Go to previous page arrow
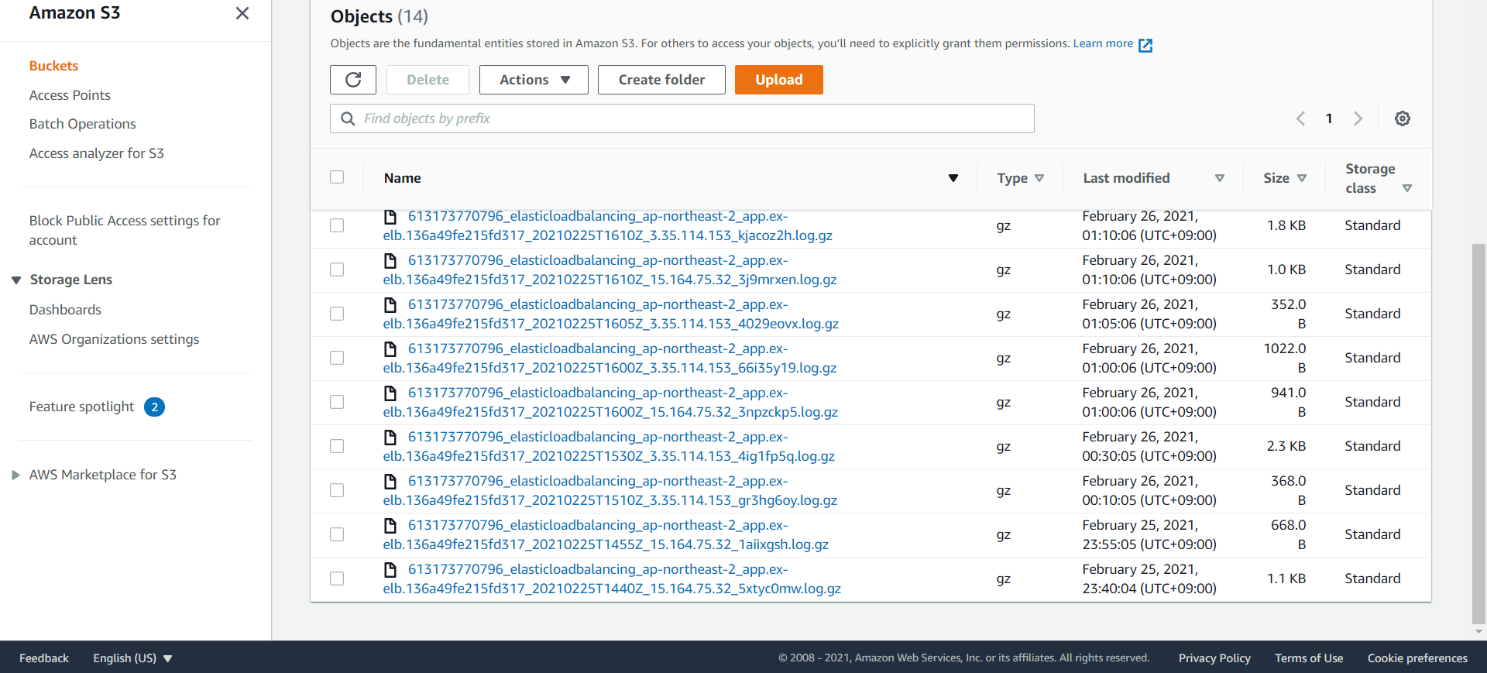Viewport: 1487px width, 673px height. click(1300, 118)
